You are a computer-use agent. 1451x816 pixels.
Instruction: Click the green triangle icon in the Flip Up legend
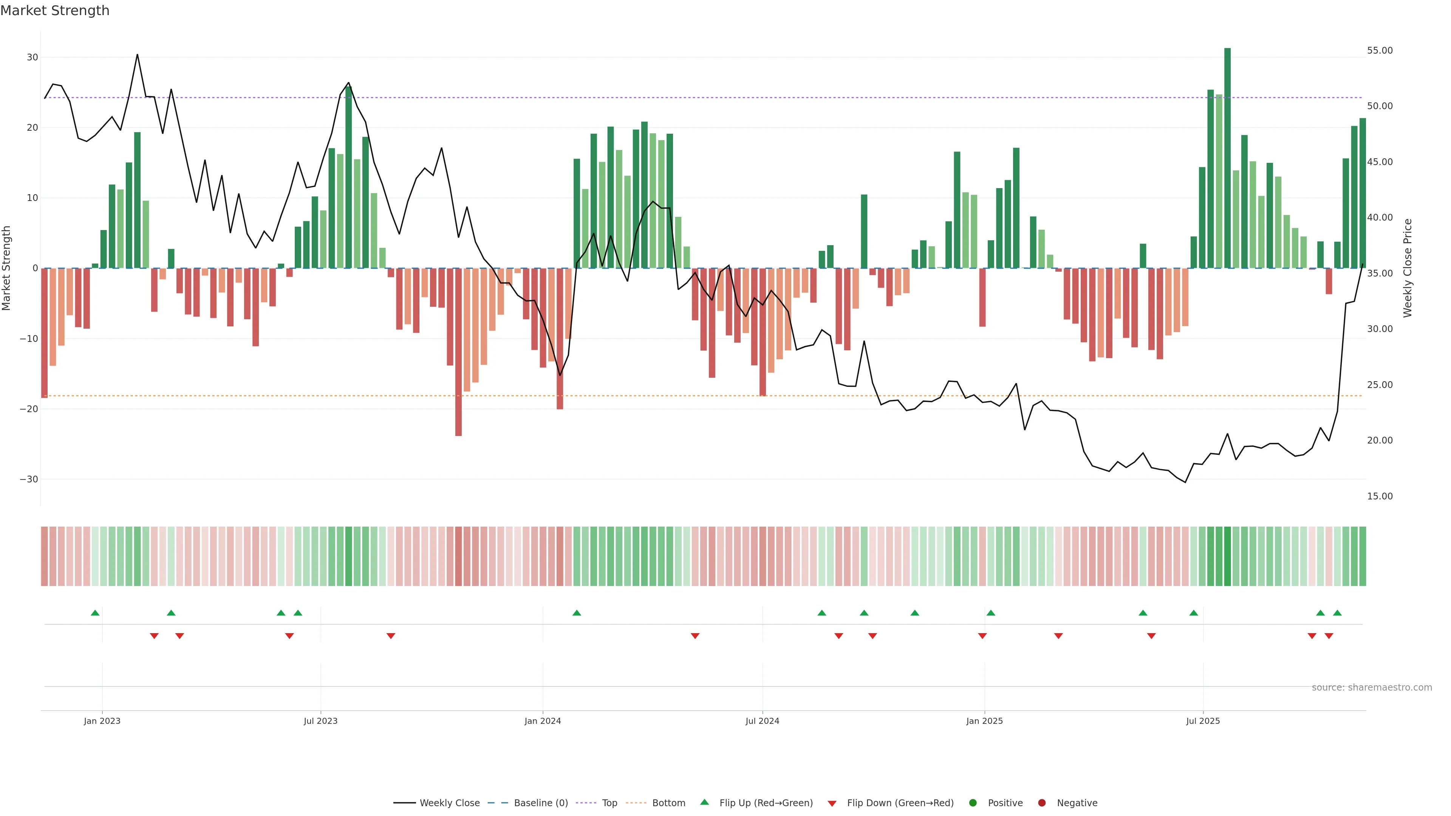pos(704,802)
